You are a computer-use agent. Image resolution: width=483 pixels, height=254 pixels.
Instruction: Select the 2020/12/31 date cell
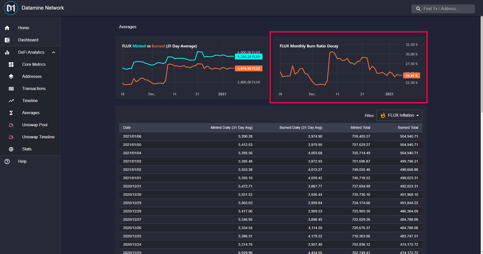[x=132, y=186]
